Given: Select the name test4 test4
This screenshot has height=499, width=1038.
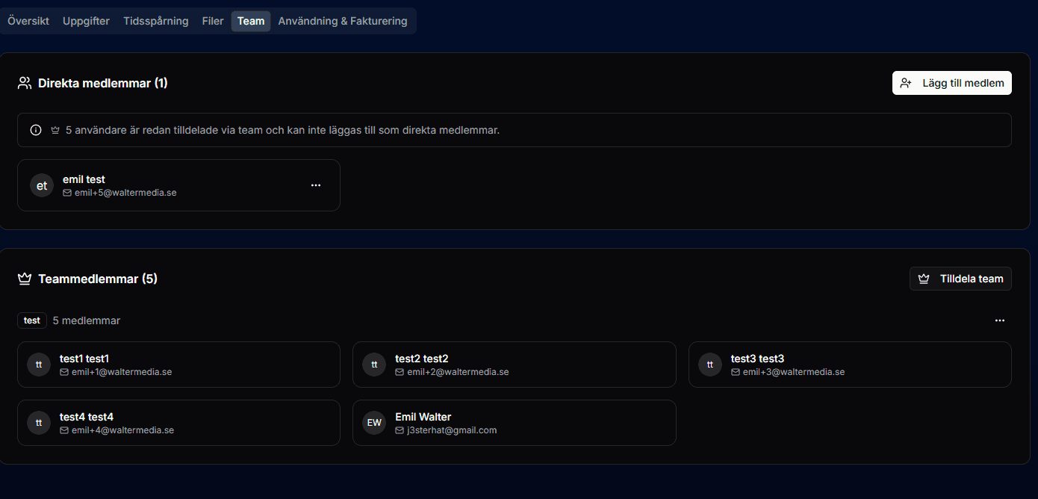Looking at the screenshot, I should click(87, 417).
